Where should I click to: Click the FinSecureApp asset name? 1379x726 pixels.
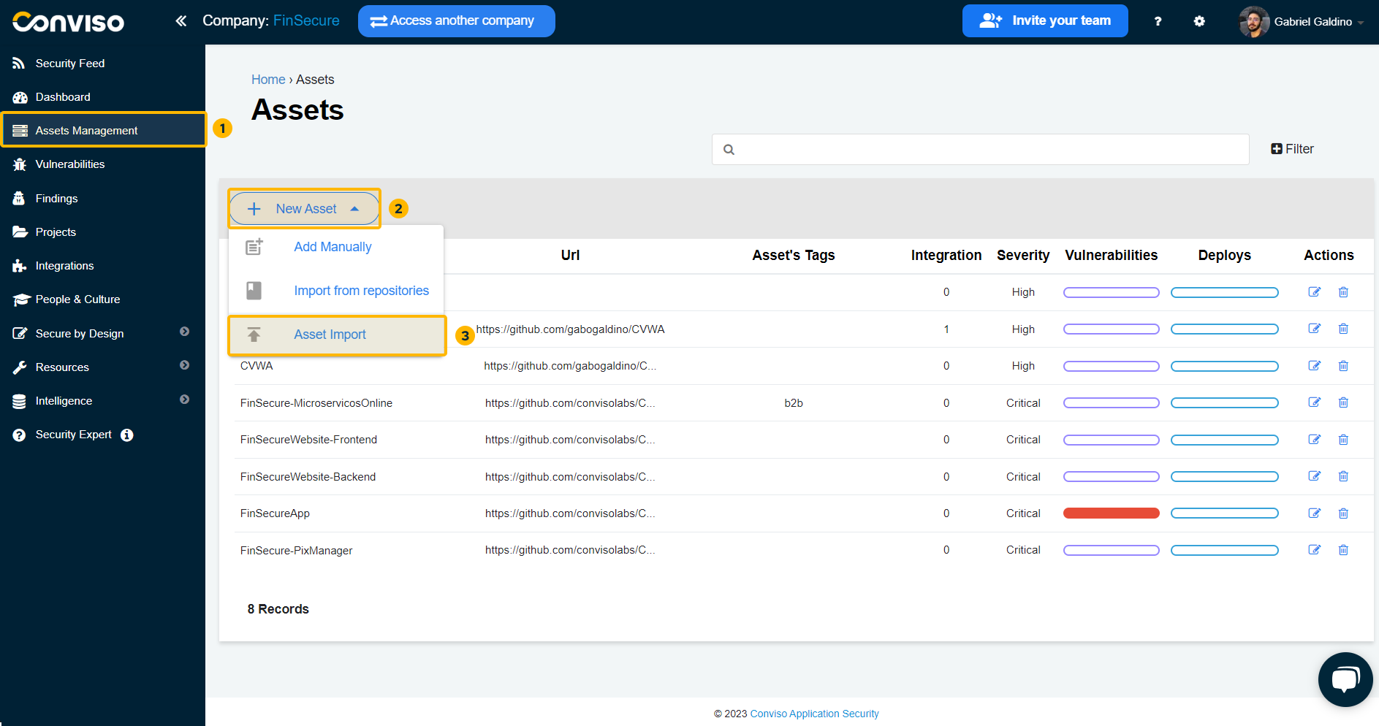[275, 513]
